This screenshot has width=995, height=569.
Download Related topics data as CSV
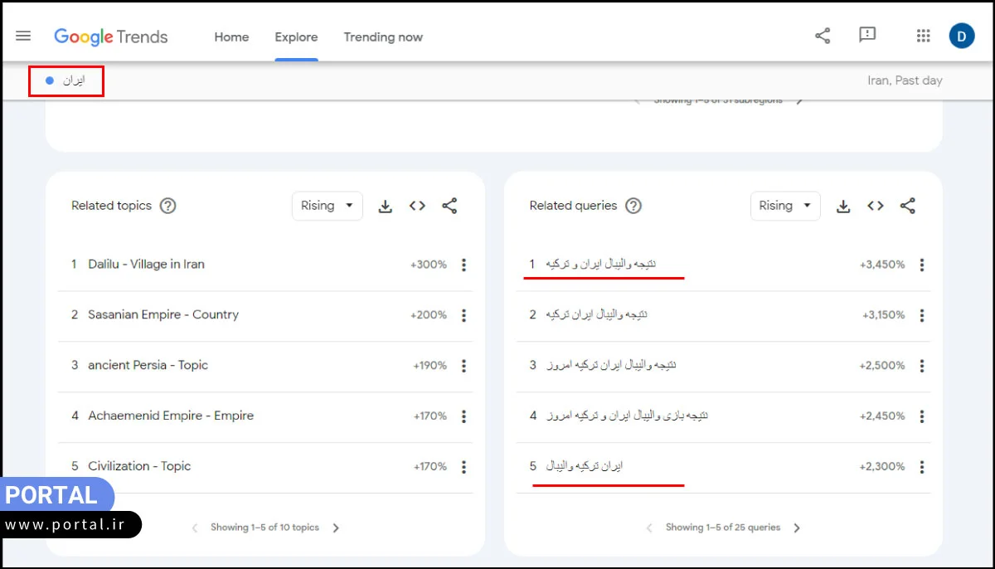(x=386, y=206)
